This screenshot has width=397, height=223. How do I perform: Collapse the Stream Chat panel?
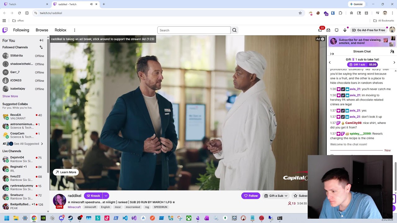pyautogui.click(x=332, y=54)
